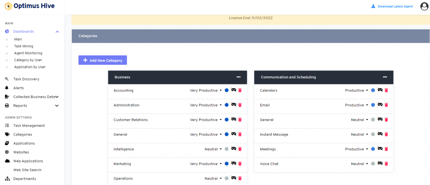Click the Alerts bell icon

pyautogui.click(x=7, y=88)
